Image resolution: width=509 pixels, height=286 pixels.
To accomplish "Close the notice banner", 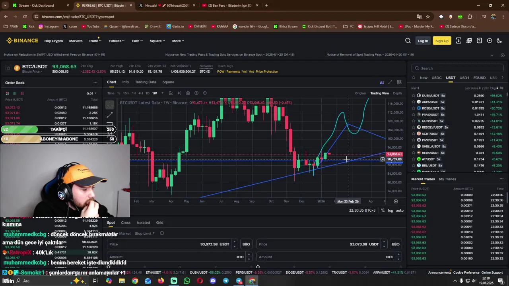I will coord(502,55).
